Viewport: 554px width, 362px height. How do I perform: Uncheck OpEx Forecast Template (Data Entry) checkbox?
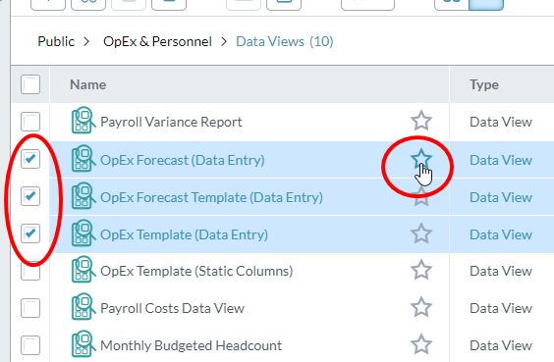click(x=30, y=196)
